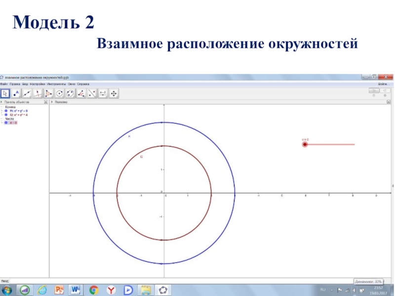Open Chrome from taskbar
The height and width of the screenshot is (296, 395).
(x=94, y=290)
